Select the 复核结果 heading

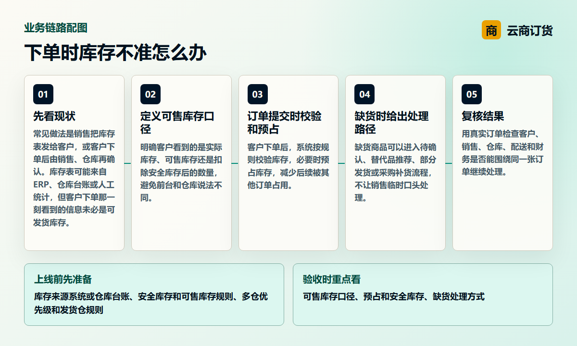(x=483, y=116)
